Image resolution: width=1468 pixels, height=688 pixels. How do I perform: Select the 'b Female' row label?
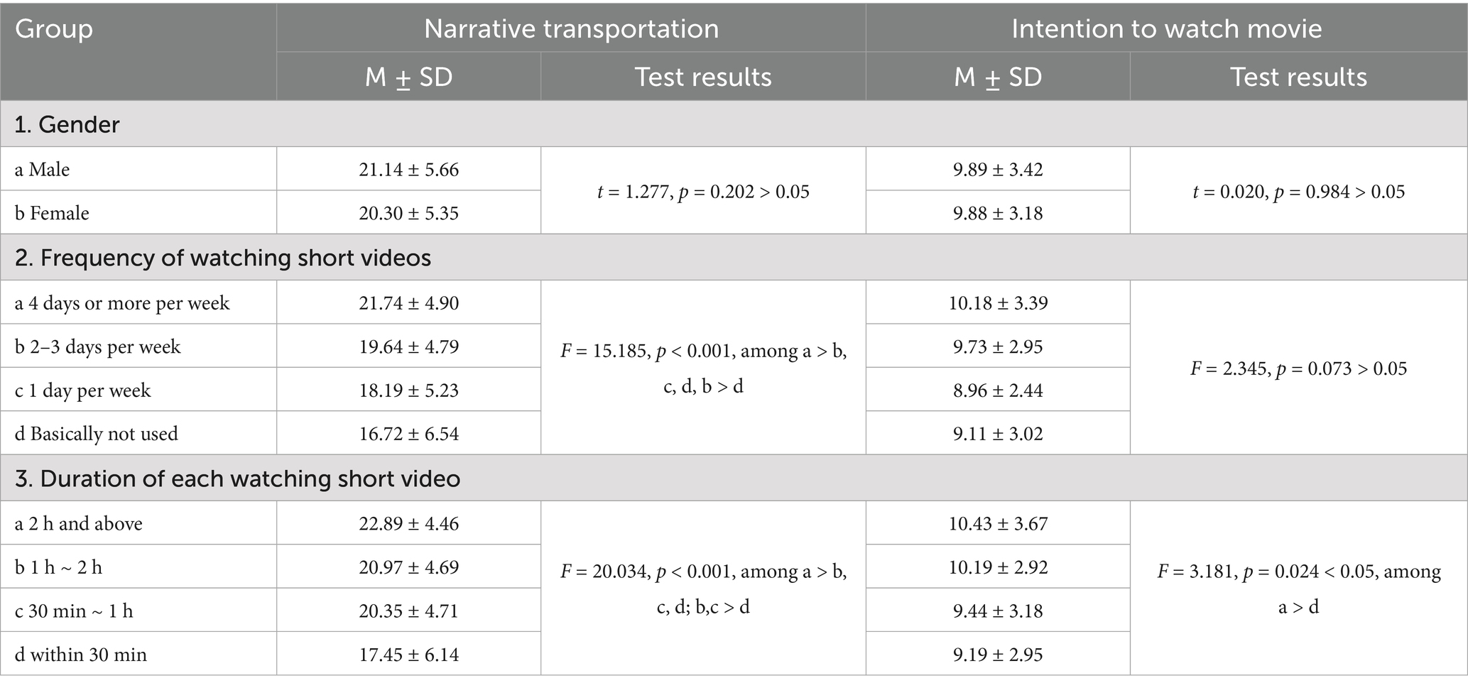coord(52,213)
